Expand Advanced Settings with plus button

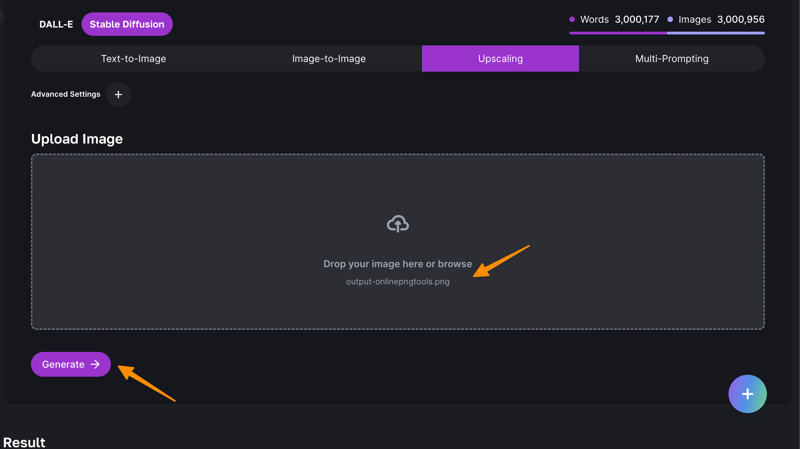coord(118,94)
